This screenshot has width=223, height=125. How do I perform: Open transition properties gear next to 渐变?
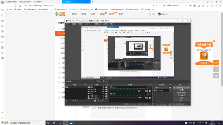[x=170, y=87]
